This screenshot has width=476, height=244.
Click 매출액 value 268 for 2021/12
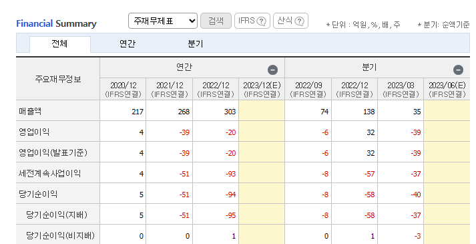[x=184, y=112]
